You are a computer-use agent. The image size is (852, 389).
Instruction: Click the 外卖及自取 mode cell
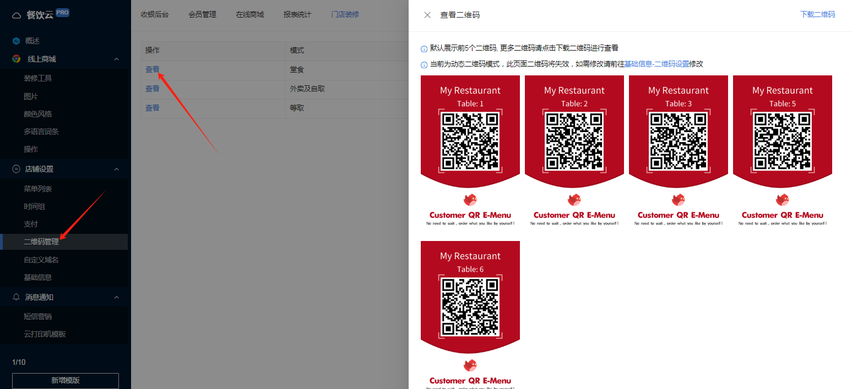[307, 89]
